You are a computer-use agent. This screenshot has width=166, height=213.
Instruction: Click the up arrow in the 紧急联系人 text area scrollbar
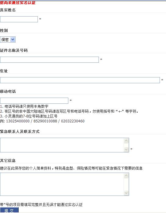click(126, 140)
